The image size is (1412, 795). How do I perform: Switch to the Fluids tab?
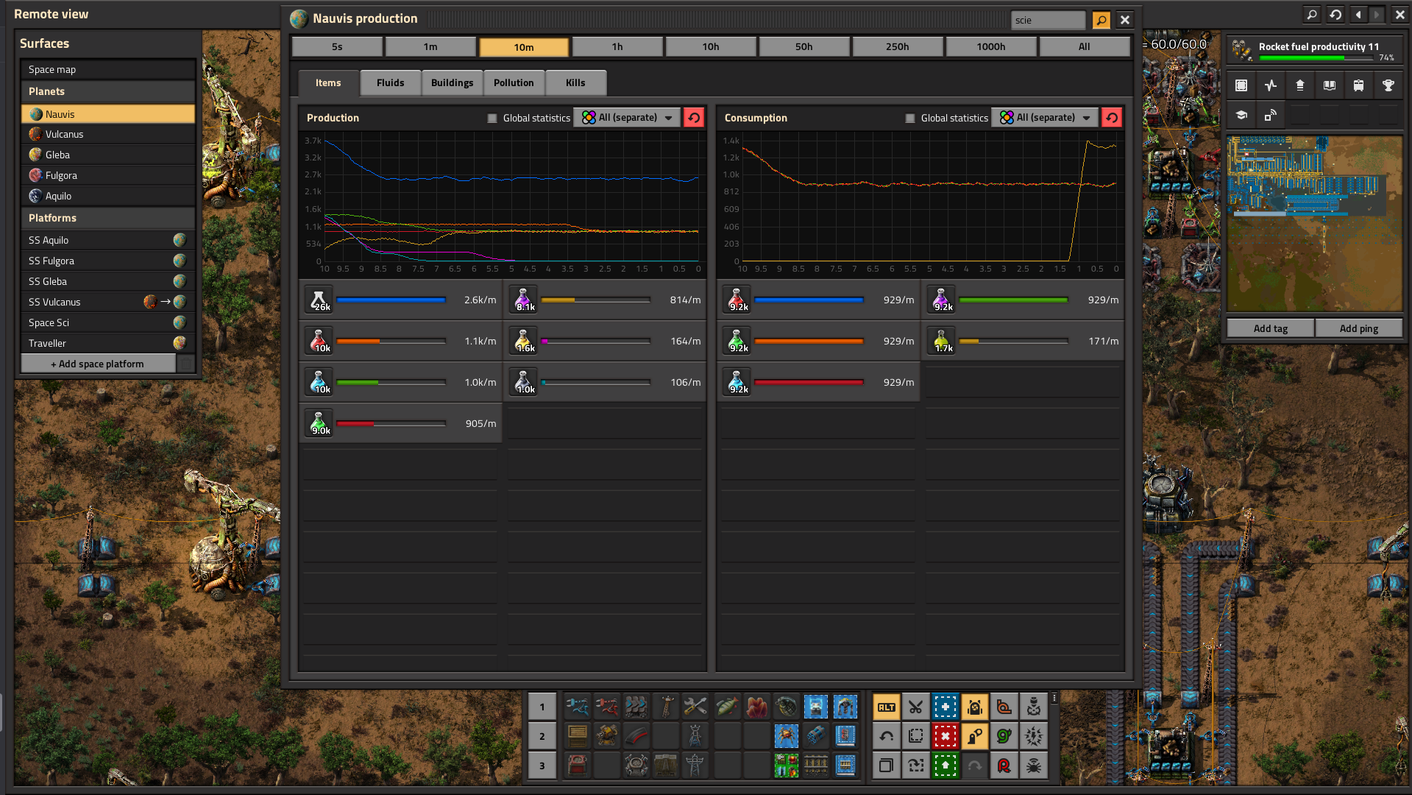pos(390,82)
